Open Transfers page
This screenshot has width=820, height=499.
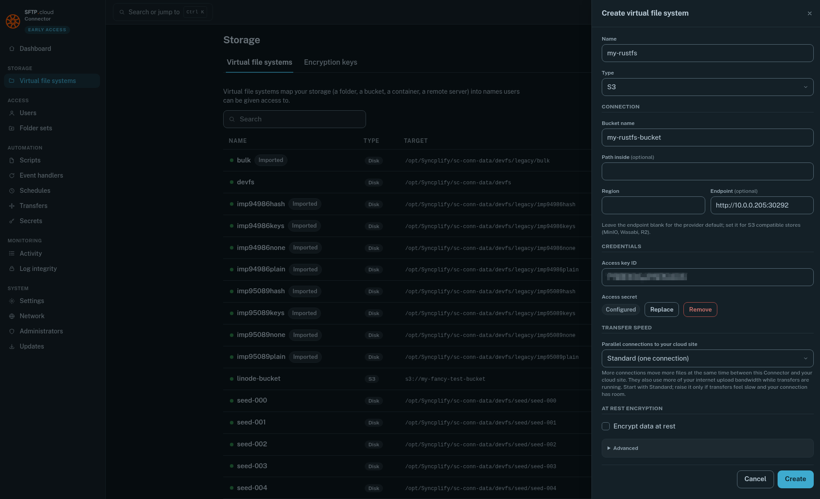click(52, 206)
